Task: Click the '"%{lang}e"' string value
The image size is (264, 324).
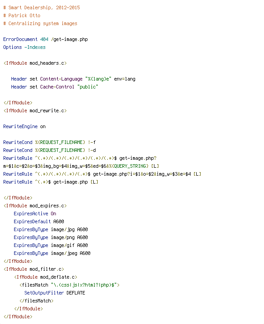Action: tap(98, 79)
